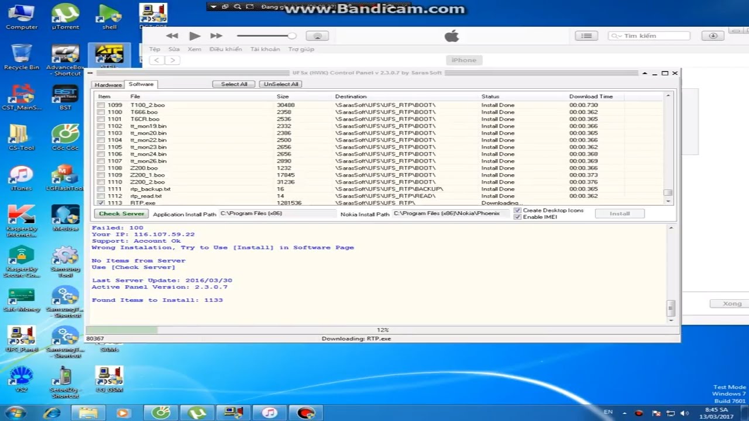Screen dimensions: 749x421
Task: Tick the checkbox for item 1102 tt_mon19.bin
Action: [101, 126]
